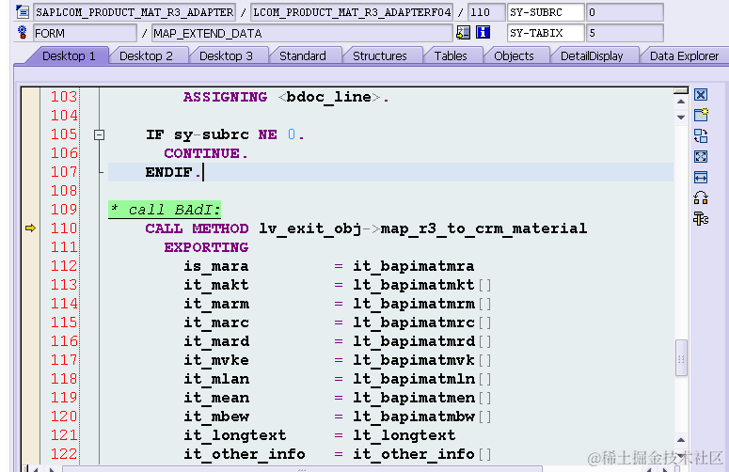Click the MAP_EXTEND_DATA event name field
The height and width of the screenshot is (472, 729).
[x=302, y=34]
